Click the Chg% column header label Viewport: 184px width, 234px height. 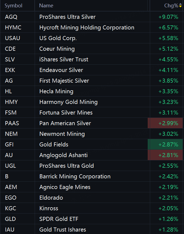click(x=171, y=6)
